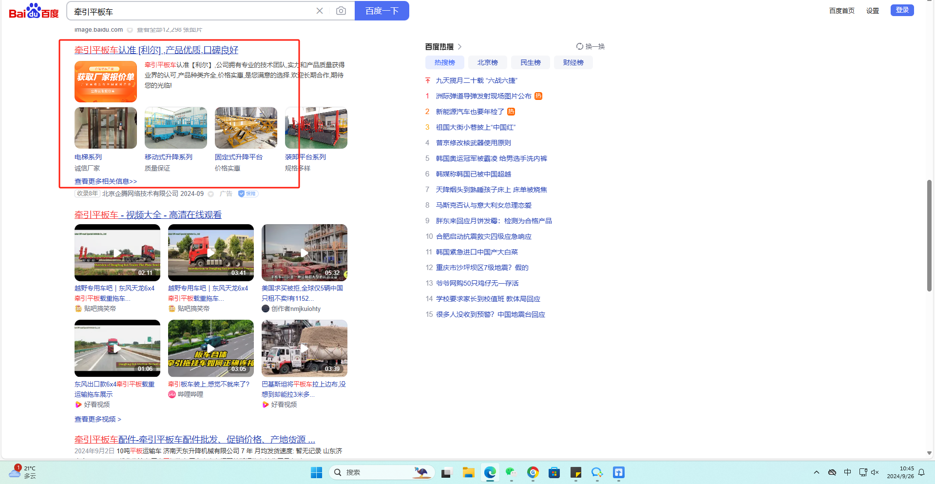
Task: Clear the search box with the X icon
Action: pyautogui.click(x=320, y=11)
